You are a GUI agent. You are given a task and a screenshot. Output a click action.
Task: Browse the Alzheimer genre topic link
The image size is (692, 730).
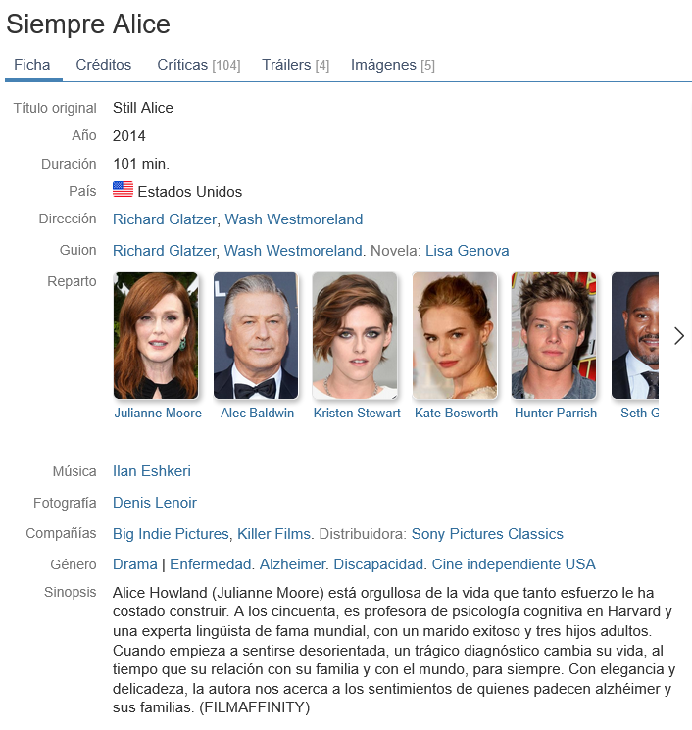(x=292, y=564)
